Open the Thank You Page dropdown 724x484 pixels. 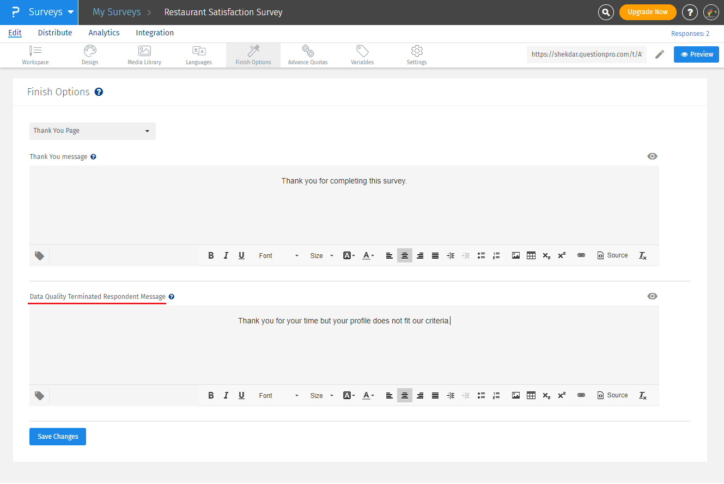point(93,131)
